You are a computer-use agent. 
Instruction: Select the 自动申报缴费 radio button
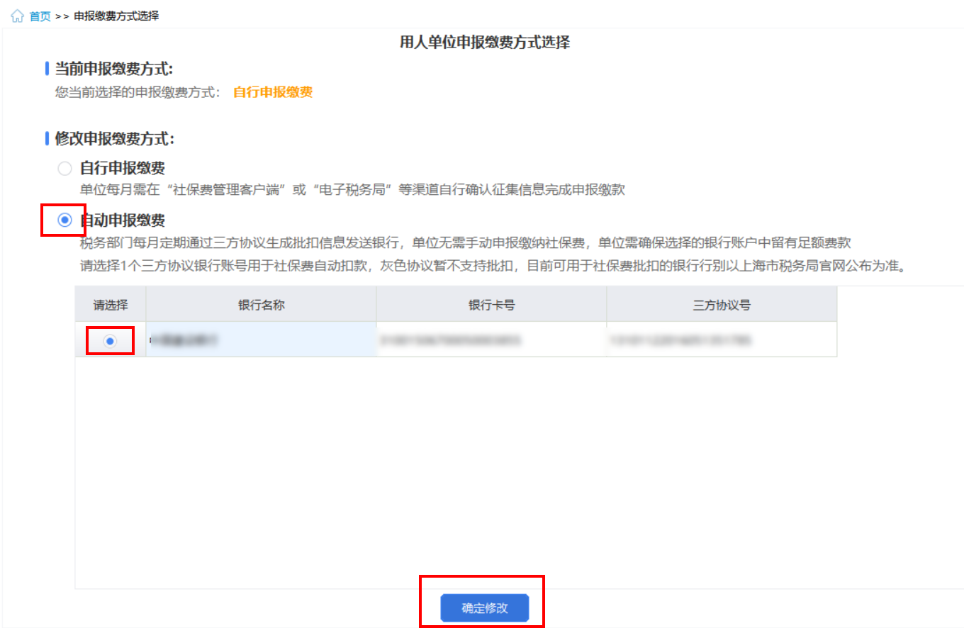pos(65,220)
